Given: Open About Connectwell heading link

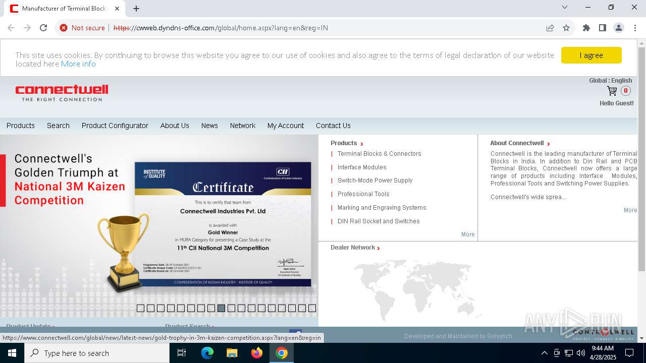Looking at the screenshot, I should point(520,143).
